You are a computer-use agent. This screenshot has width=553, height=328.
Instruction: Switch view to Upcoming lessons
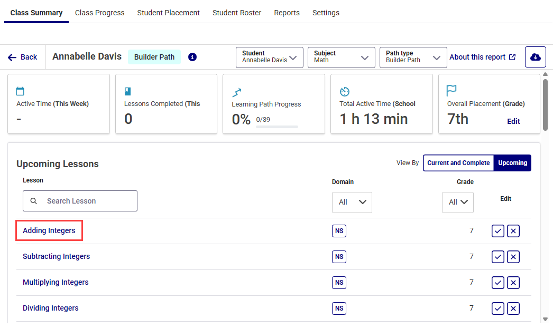click(x=512, y=163)
